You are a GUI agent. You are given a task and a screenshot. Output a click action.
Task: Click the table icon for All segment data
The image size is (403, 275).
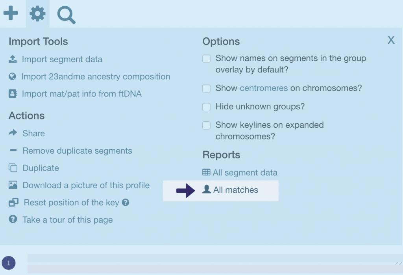pos(206,172)
